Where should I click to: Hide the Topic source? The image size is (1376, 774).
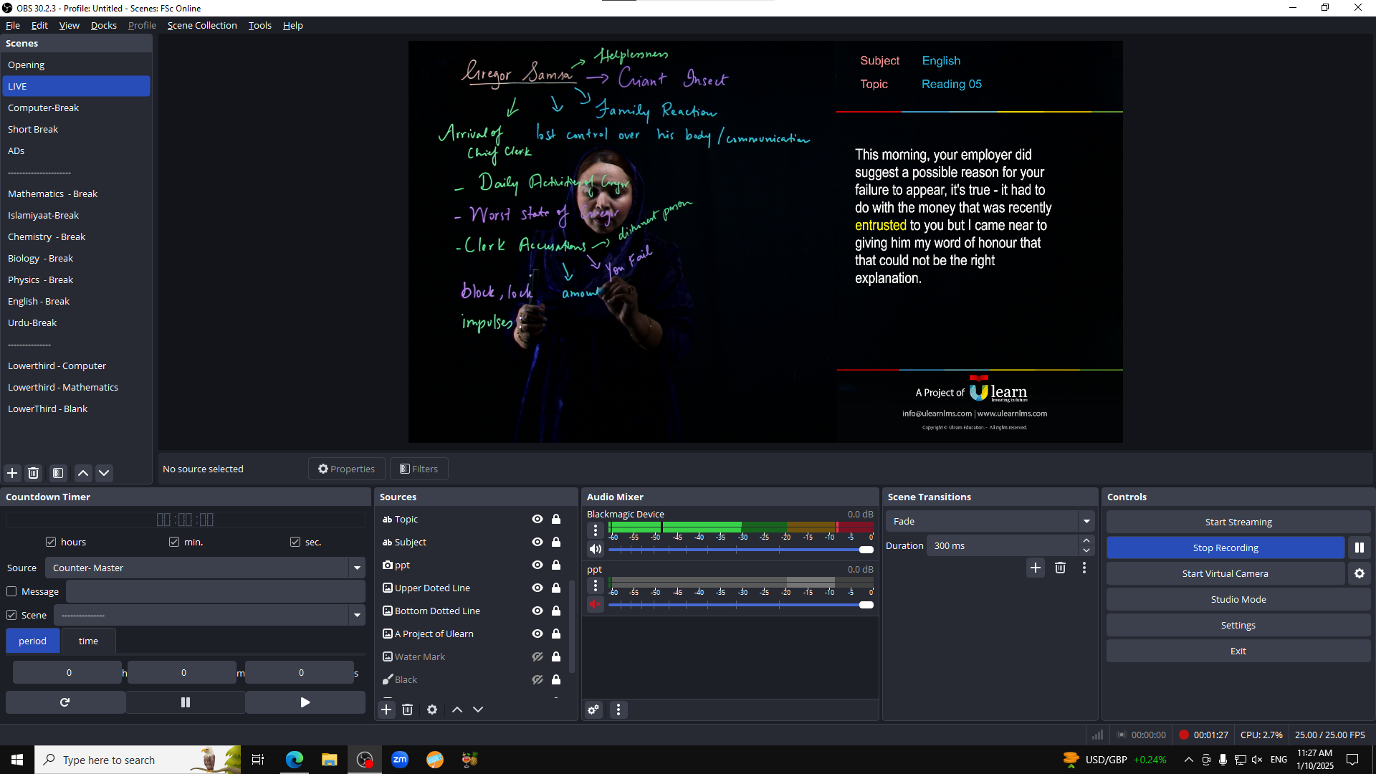[x=537, y=519]
